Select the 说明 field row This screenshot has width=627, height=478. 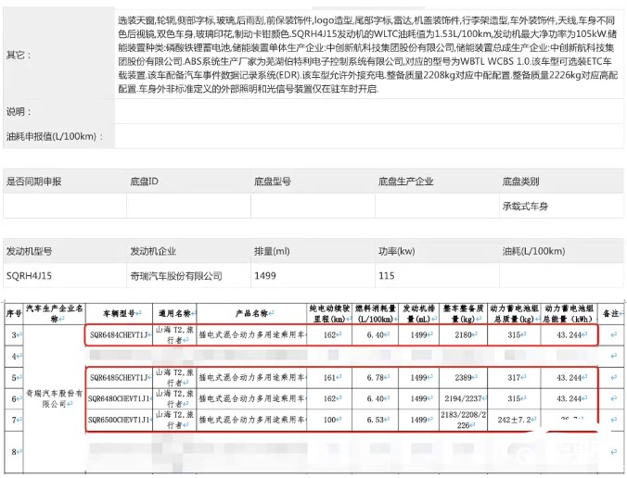tap(19, 111)
